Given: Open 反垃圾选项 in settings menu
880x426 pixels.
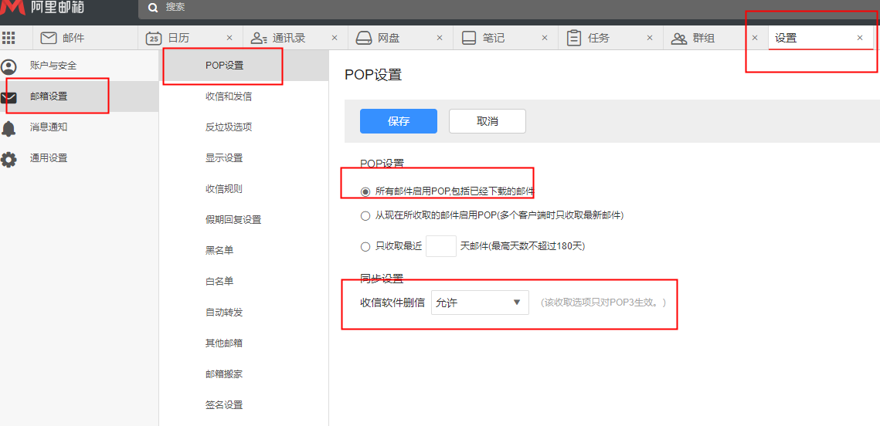Looking at the screenshot, I should tap(229, 127).
